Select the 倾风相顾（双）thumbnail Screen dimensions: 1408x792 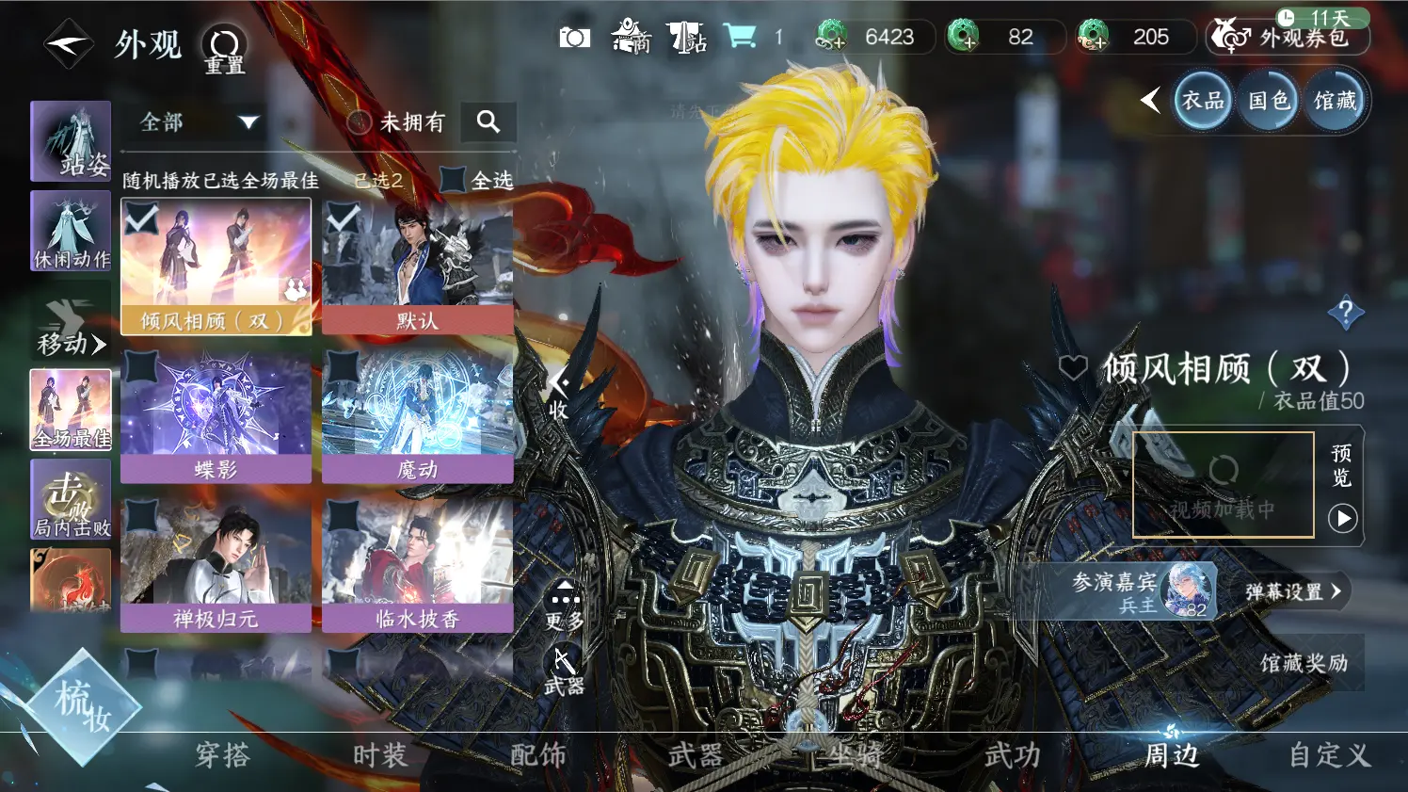pos(216,267)
